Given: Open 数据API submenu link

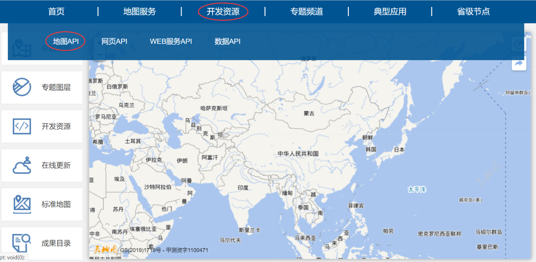Looking at the screenshot, I should pyautogui.click(x=227, y=41).
